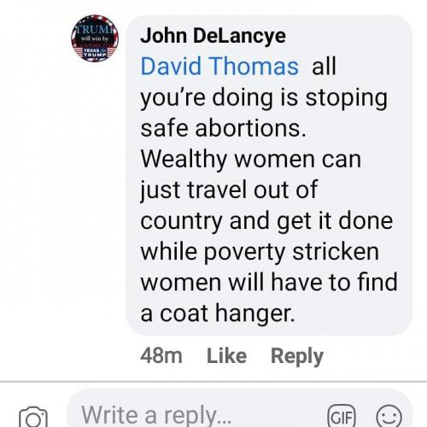Reply to John DeLancye's comment
This screenshot has height=427, width=427.
297,356
